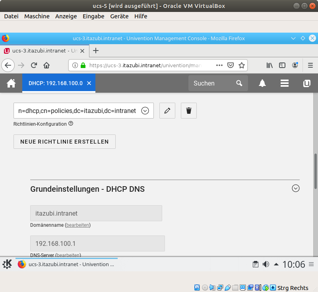The width and height of the screenshot is (318, 292).
Task: Click bearbeiten link next to Domänenname
Action: 78,225
